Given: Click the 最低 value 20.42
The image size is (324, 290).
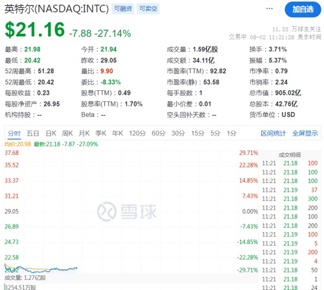Looking at the screenshot, I should click(x=32, y=60).
